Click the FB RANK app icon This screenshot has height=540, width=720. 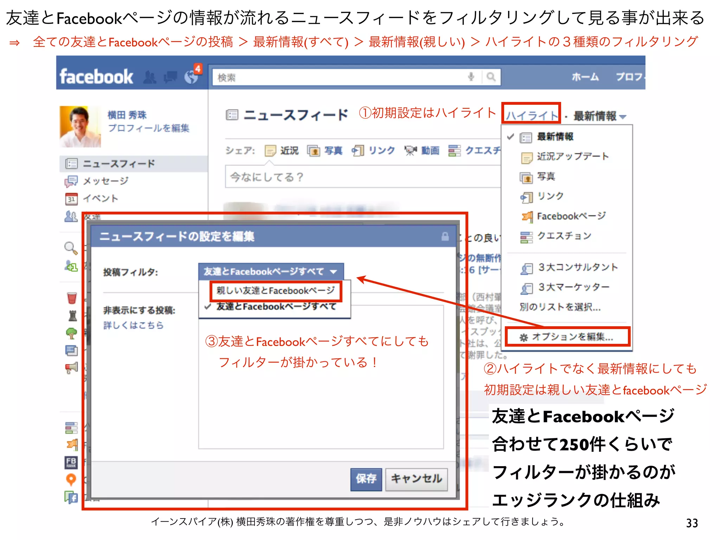tap(71, 462)
